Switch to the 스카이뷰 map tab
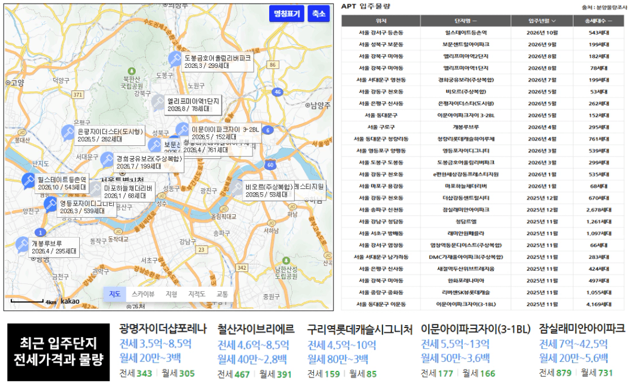 pyautogui.click(x=143, y=294)
